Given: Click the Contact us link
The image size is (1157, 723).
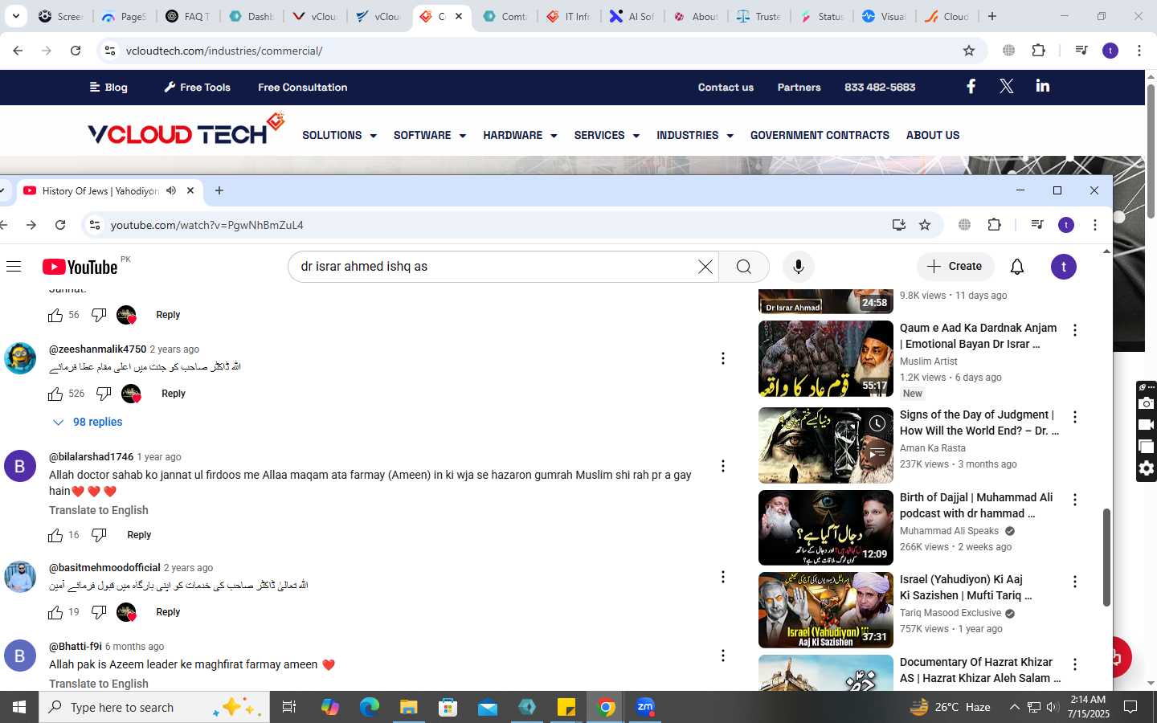Looking at the screenshot, I should click(726, 87).
